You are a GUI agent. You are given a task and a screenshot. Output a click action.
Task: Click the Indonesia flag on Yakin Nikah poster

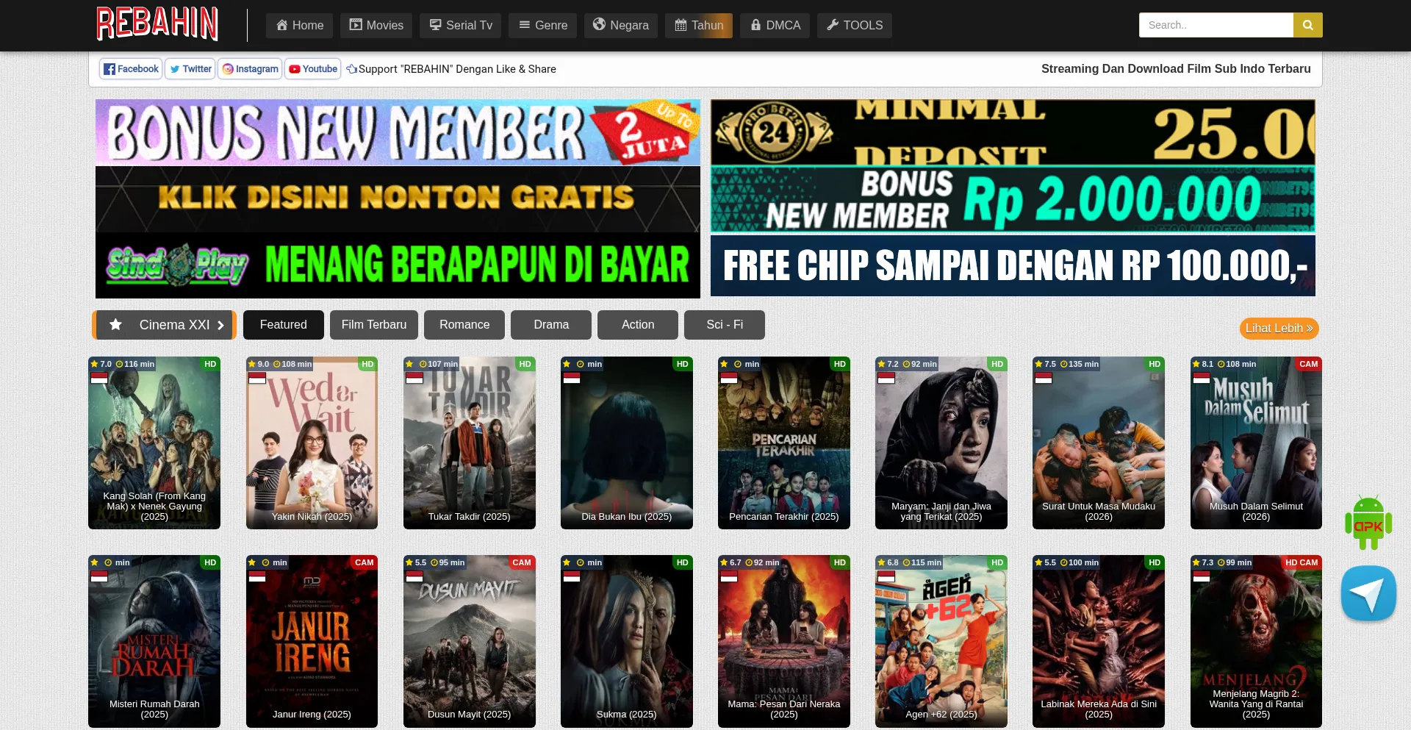point(257,378)
